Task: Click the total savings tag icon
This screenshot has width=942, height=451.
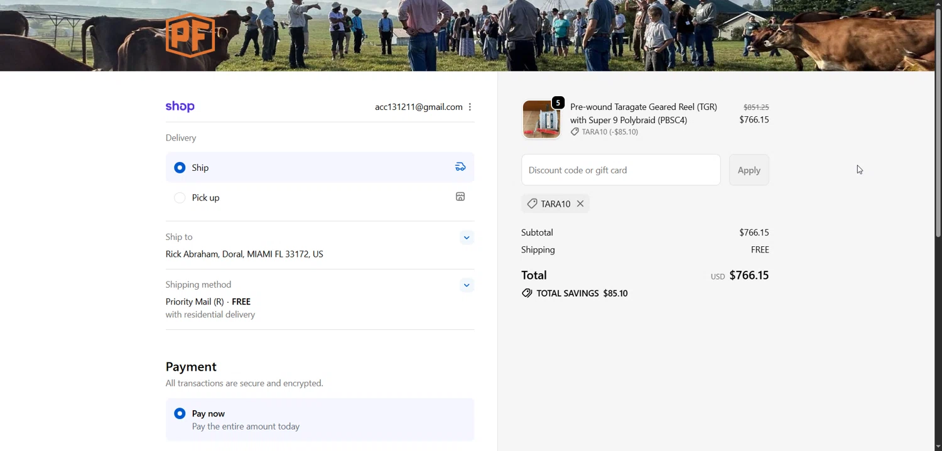Action: (x=527, y=293)
